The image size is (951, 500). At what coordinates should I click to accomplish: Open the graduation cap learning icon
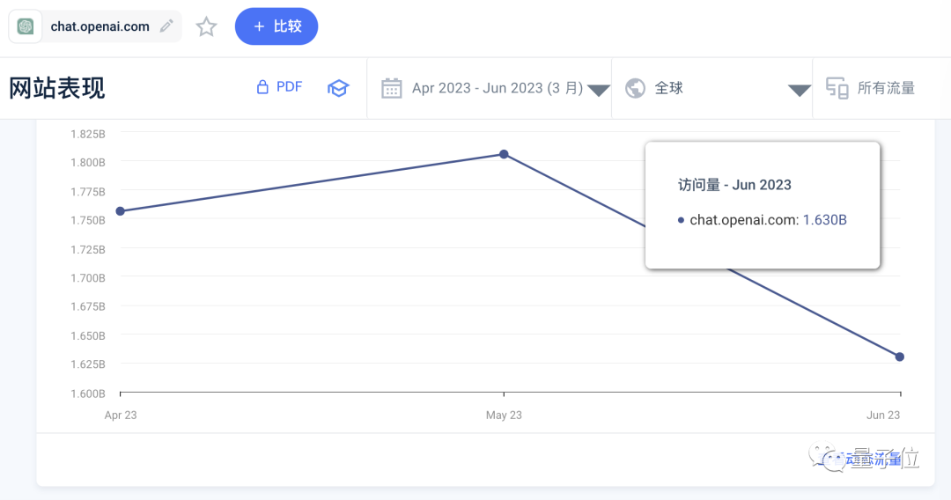338,89
